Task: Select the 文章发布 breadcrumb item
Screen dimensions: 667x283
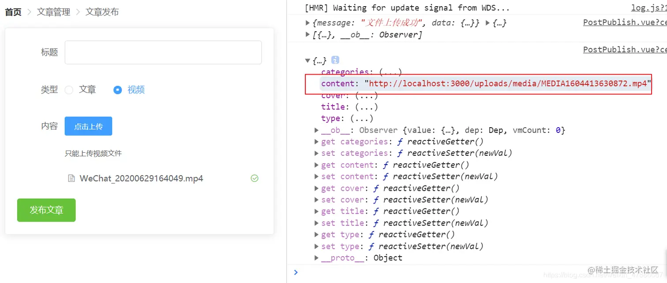Action: [102, 12]
